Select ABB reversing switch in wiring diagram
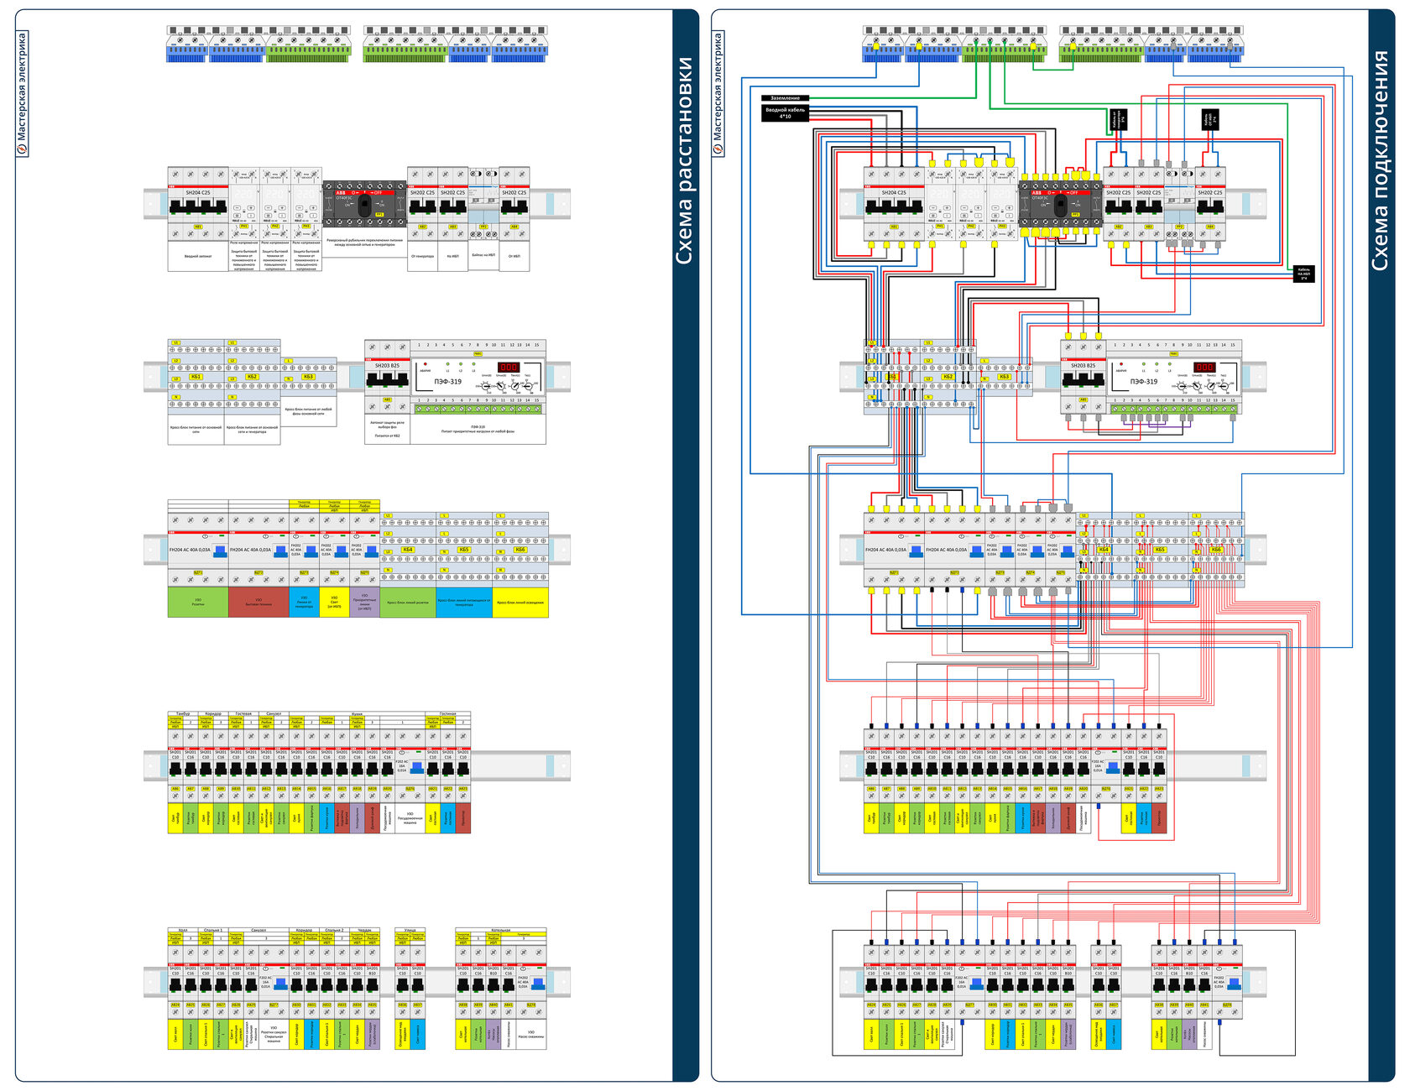The image size is (1410, 1091). 1060,205
